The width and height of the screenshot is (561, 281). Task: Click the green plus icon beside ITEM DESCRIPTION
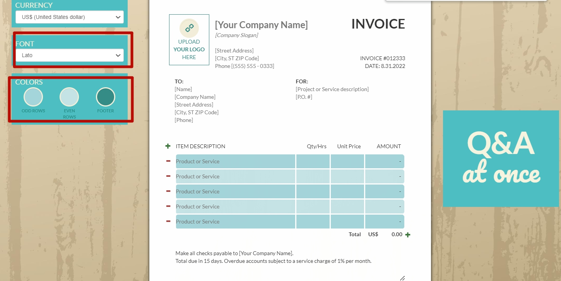pos(168,146)
